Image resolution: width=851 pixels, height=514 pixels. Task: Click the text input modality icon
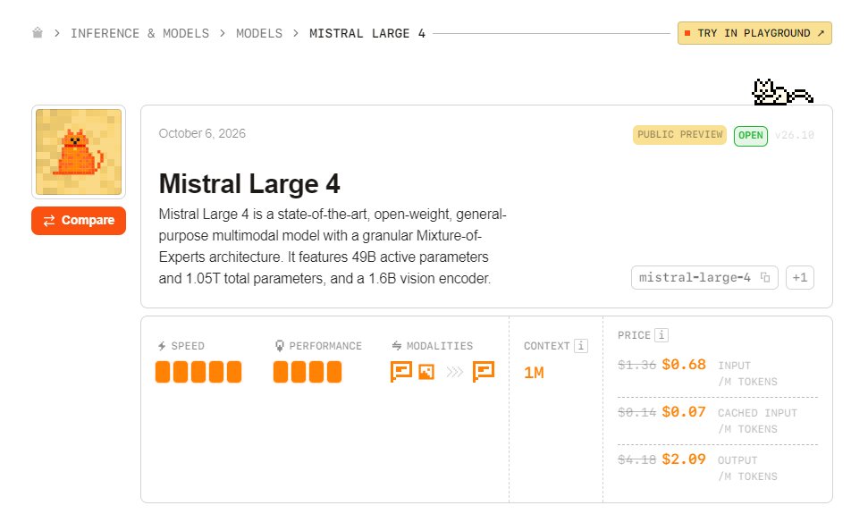[401, 372]
